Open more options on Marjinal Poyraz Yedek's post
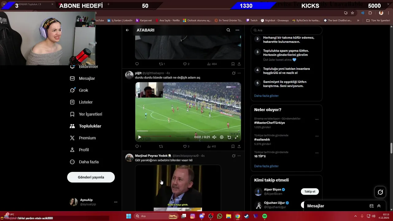This screenshot has width=393, height=221. coord(239,156)
